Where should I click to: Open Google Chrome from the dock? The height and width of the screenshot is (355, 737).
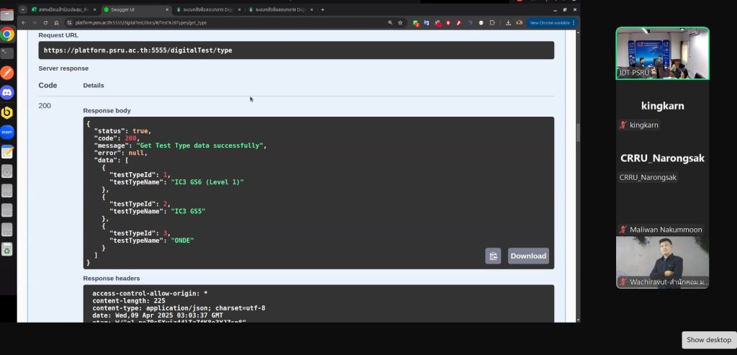coord(7,34)
